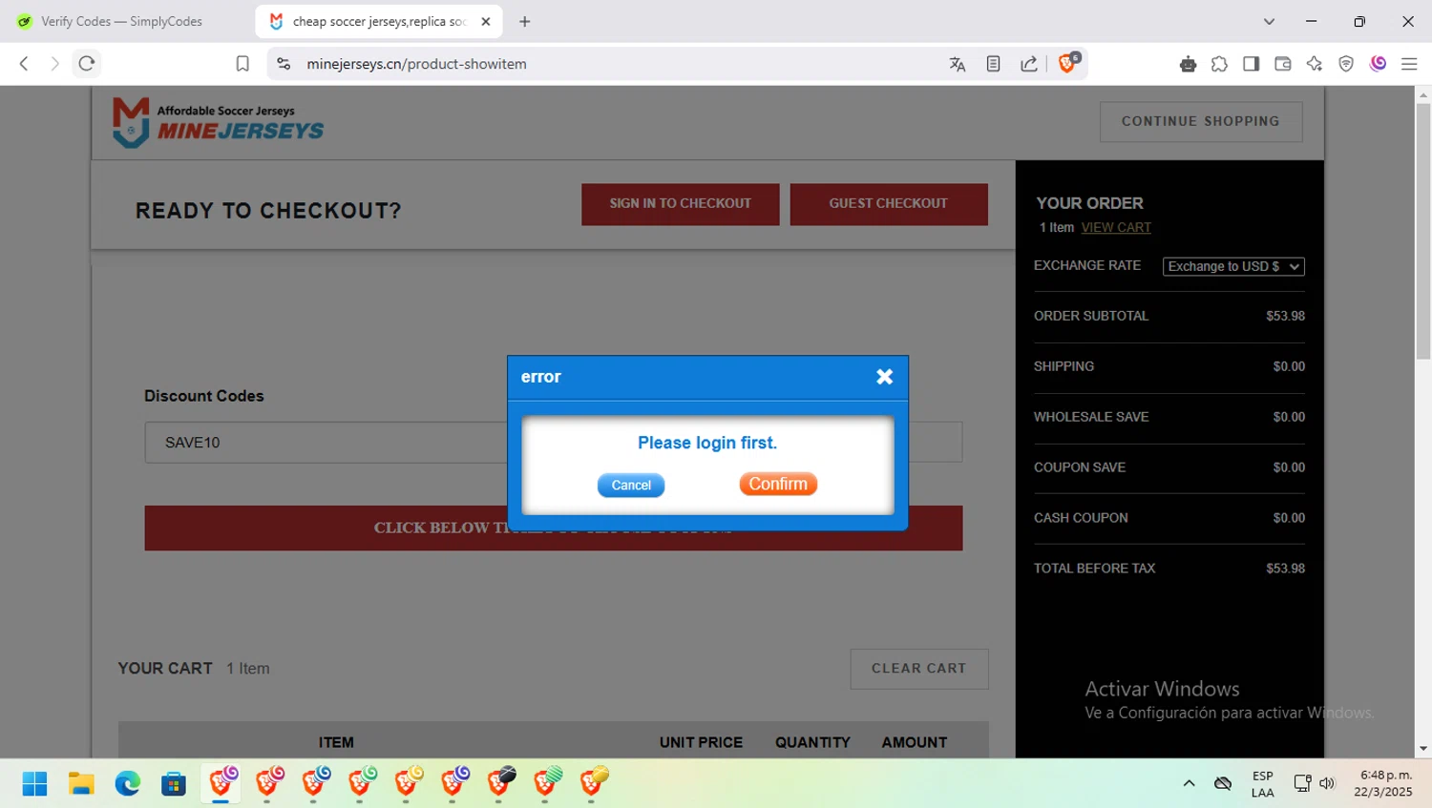The image size is (1432, 808).
Task: Toggle the browser sidebar panel icon
Action: (1251, 64)
